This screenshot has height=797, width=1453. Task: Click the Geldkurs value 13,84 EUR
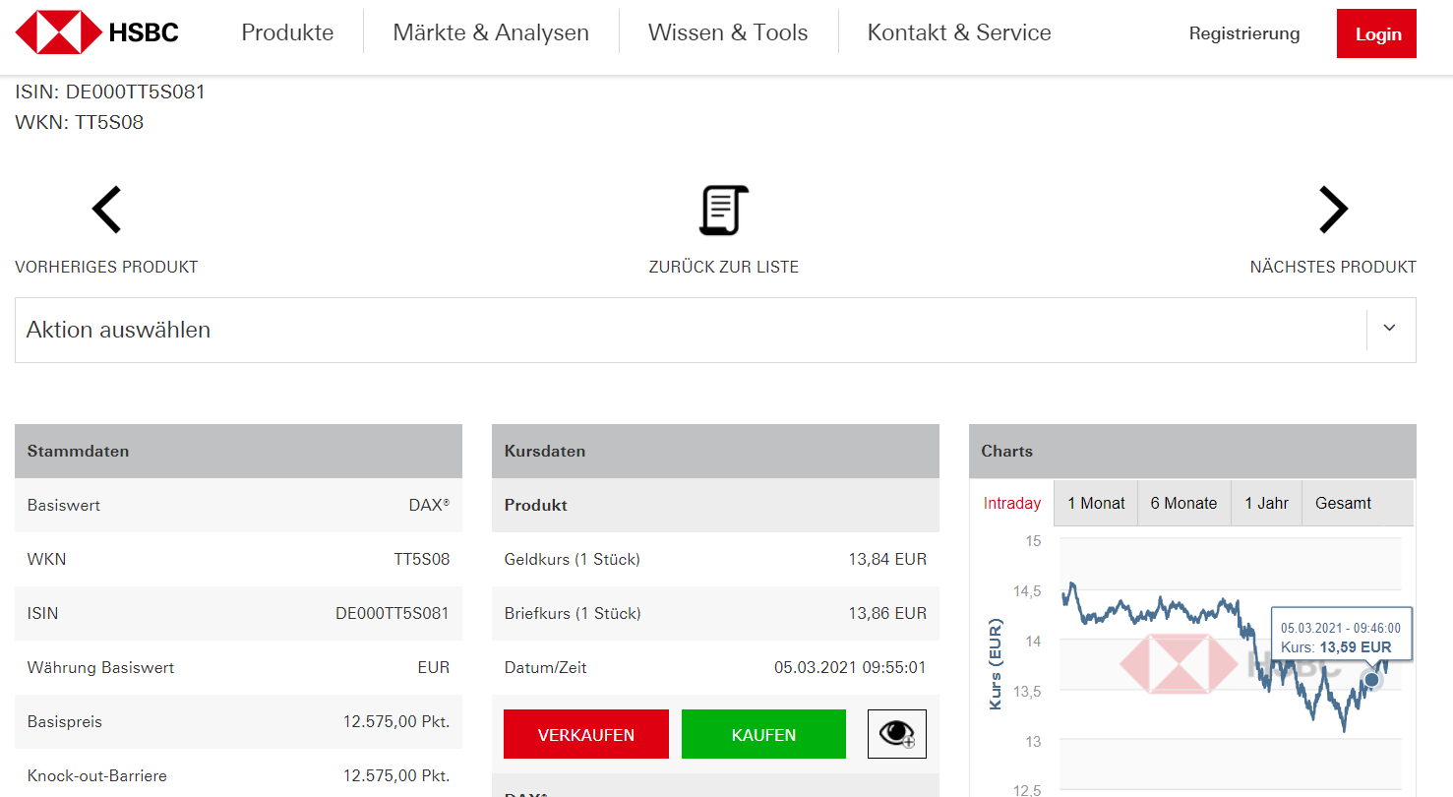click(887, 559)
